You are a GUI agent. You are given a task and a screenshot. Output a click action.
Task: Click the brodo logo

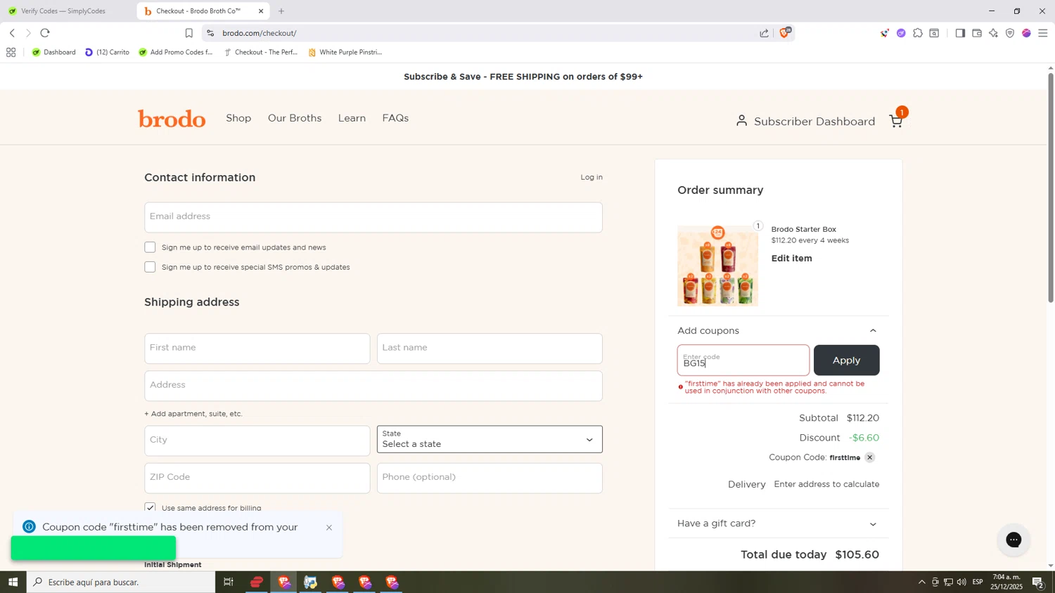pos(172,119)
